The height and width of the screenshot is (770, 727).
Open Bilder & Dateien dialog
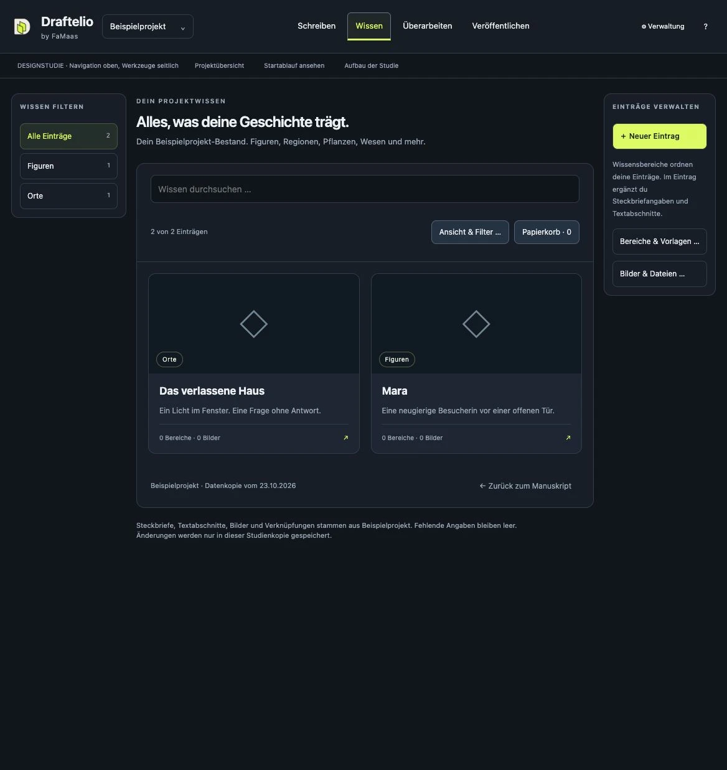coord(660,274)
